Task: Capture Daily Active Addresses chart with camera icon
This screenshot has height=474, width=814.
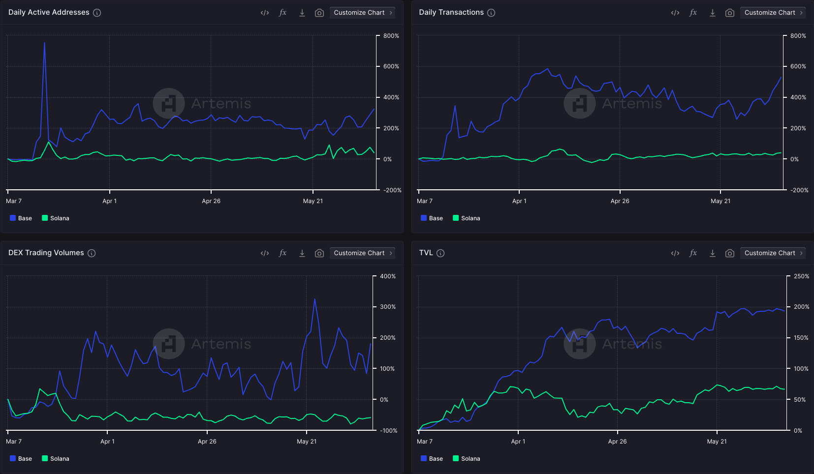Action: point(319,13)
